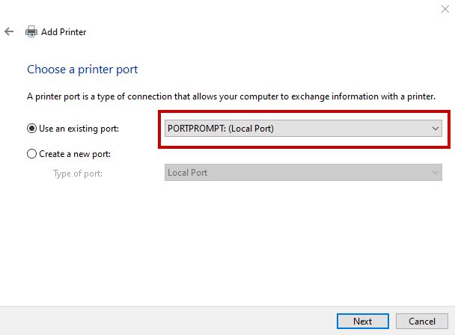
Task: Open the PORTPROMPT (Local Port) combo box
Action: [x=296, y=129]
